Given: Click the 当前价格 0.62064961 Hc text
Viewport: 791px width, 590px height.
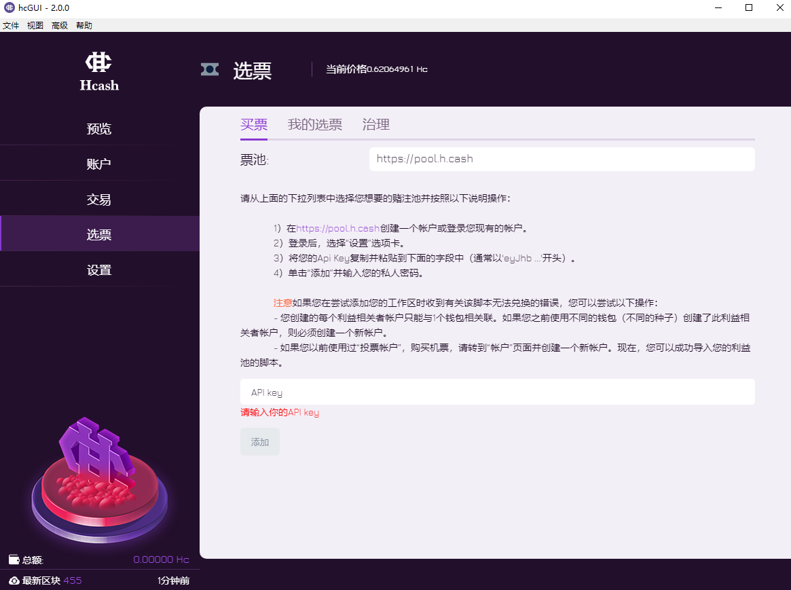Looking at the screenshot, I should [x=376, y=69].
